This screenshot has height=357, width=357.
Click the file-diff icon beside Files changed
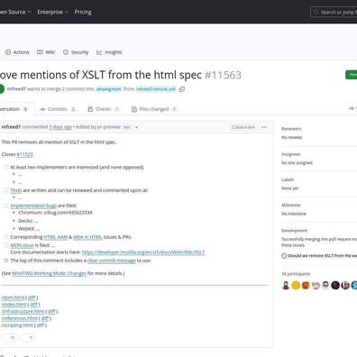point(134,109)
